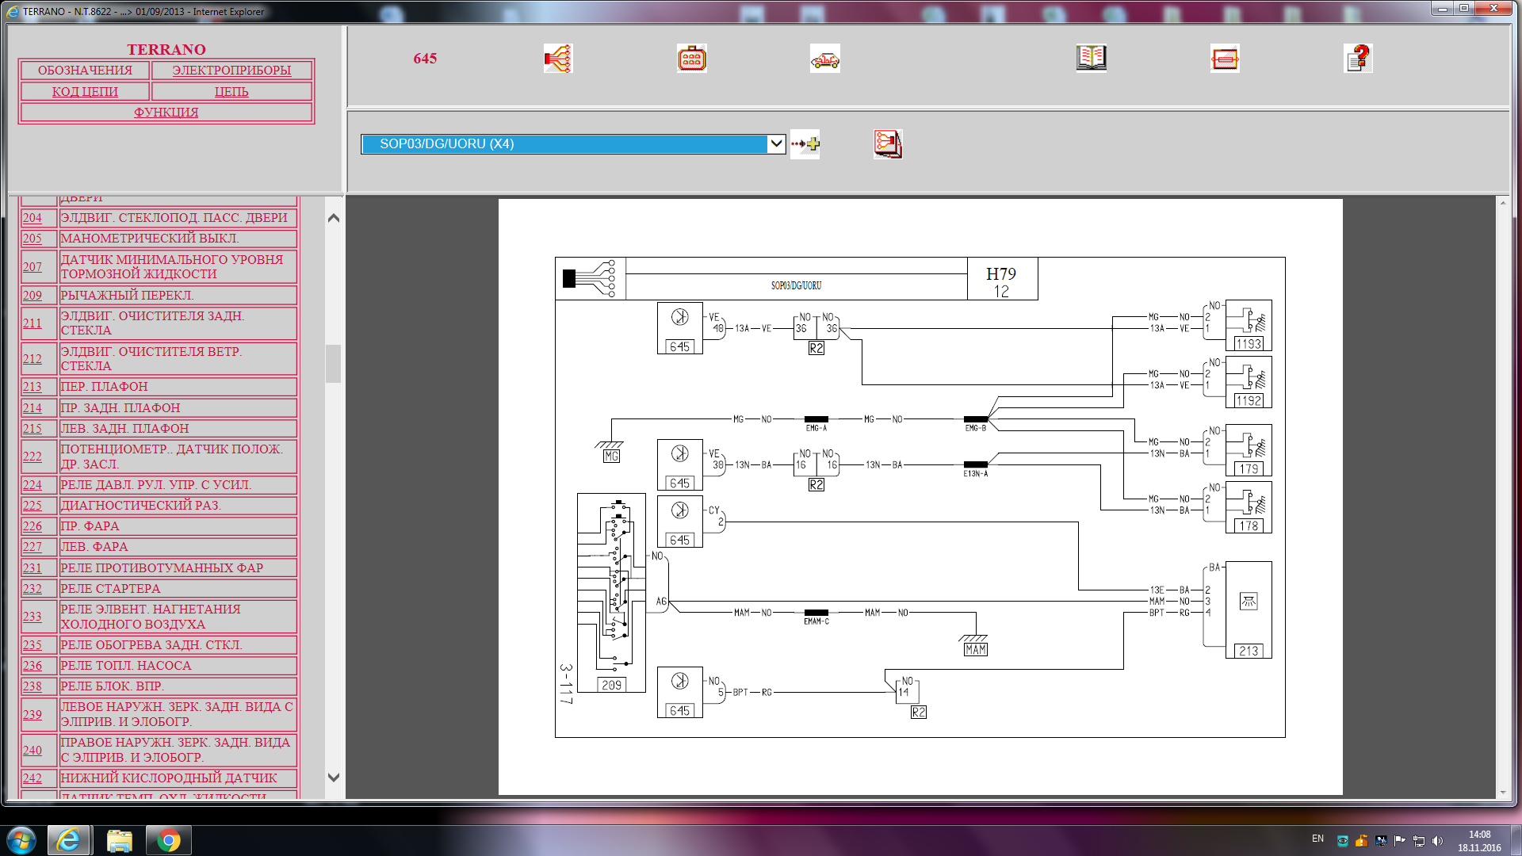Open component 238 link
The image size is (1522, 856).
pyautogui.click(x=33, y=686)
